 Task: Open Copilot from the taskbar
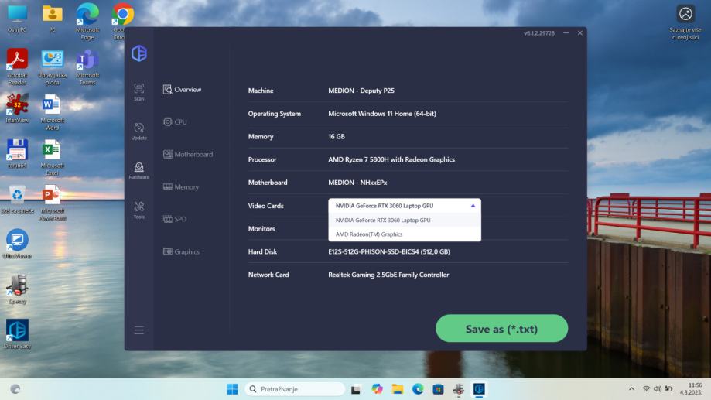pos(377,388)
